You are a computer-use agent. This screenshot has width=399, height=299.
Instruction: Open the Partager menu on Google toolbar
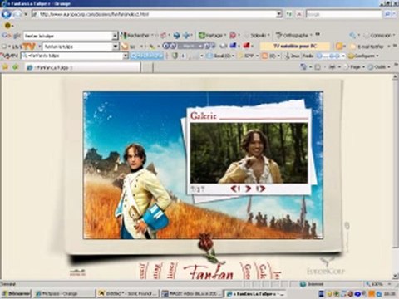click(212, 36)
